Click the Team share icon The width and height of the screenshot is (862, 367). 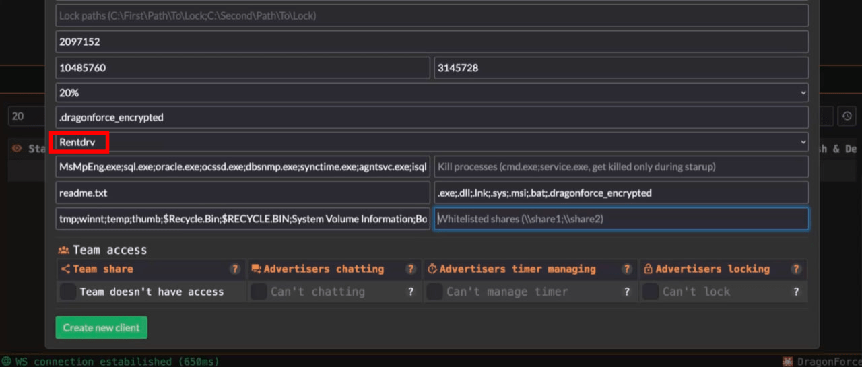point(65,269)
